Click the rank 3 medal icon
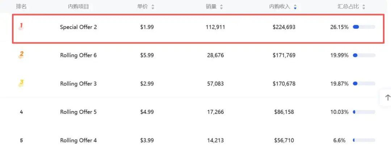Viewport: 391px width, 146px height. pos(21,83)
